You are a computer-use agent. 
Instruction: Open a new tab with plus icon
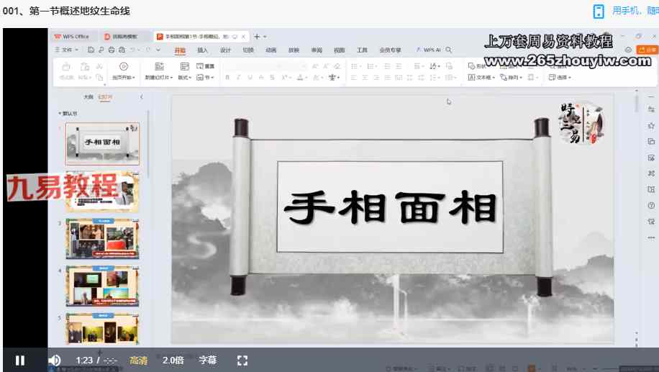[257, 36]
